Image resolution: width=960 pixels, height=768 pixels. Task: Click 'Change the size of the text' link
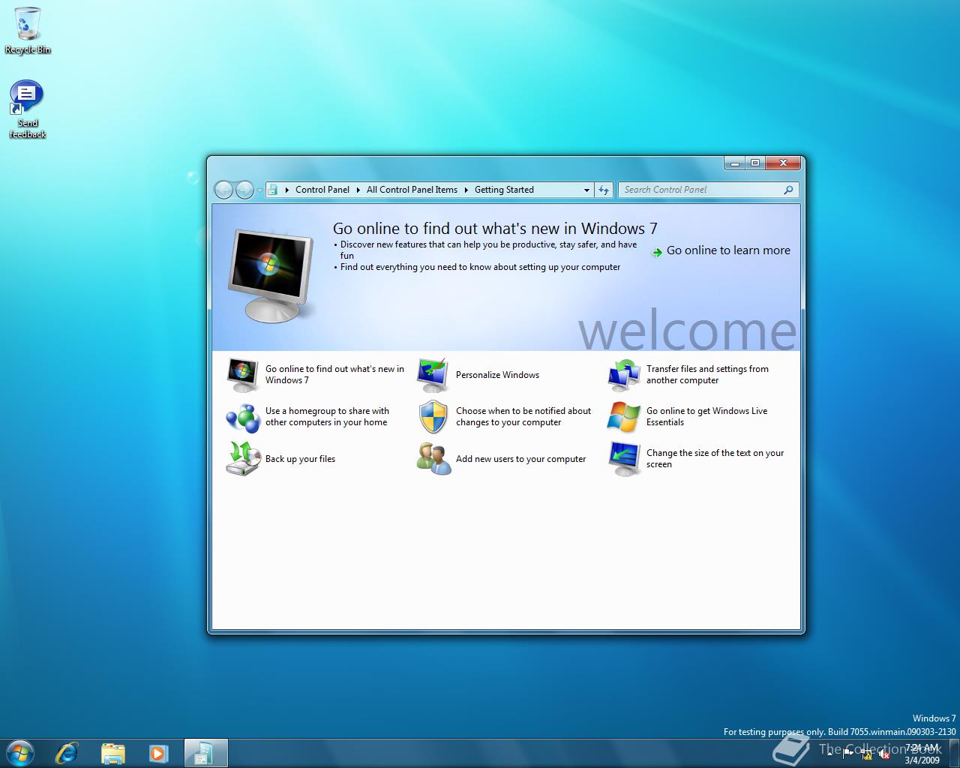[715, 458]
